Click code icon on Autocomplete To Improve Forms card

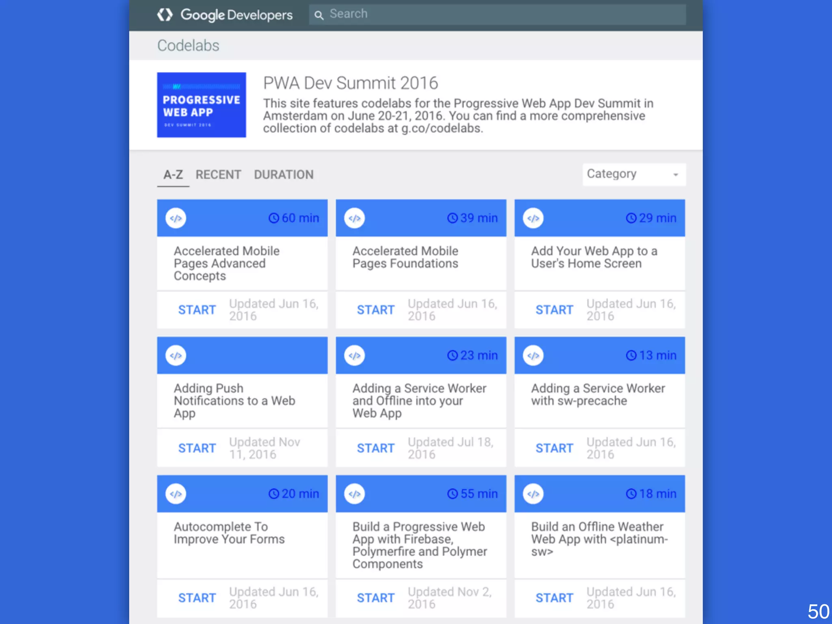click(176, 494)
